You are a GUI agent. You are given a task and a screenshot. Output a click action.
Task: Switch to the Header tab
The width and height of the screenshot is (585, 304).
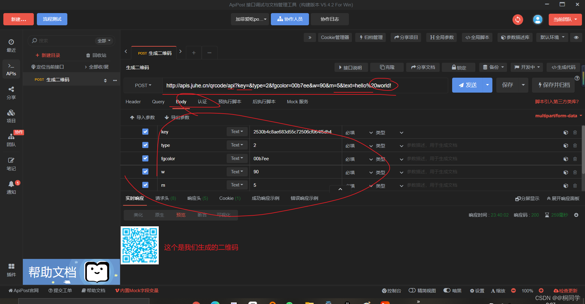[x=133, y=102]
